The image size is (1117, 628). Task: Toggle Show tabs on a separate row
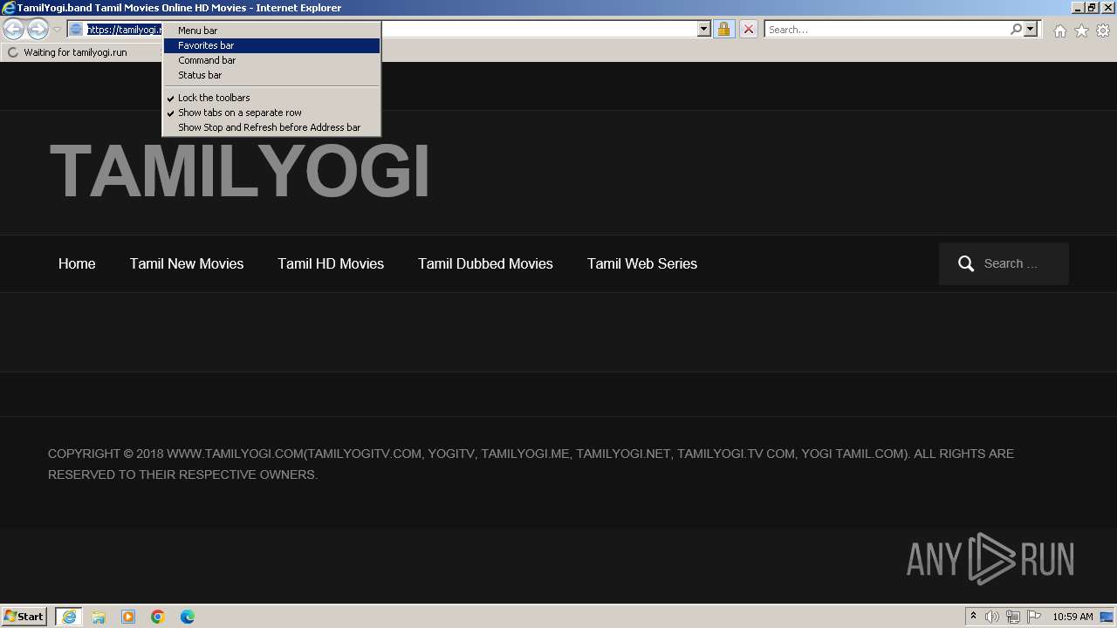pos(271,113)
